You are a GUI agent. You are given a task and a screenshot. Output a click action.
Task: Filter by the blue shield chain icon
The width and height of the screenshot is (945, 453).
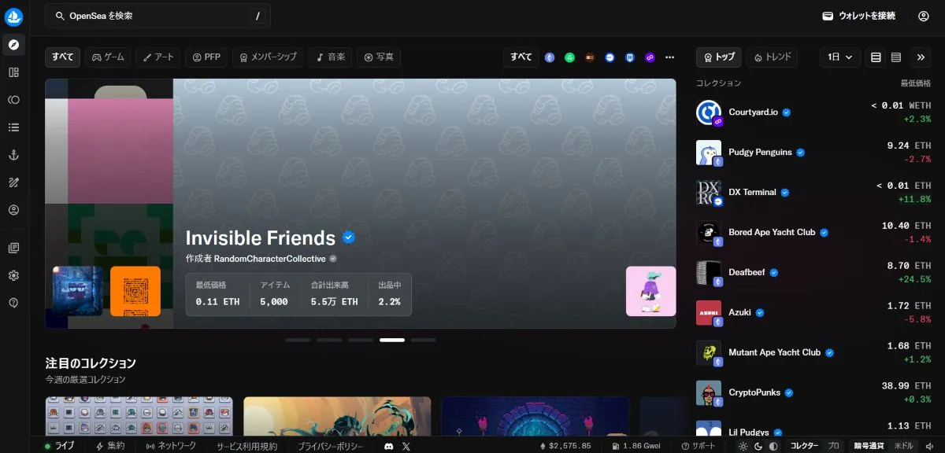click(x=630, y=57)
